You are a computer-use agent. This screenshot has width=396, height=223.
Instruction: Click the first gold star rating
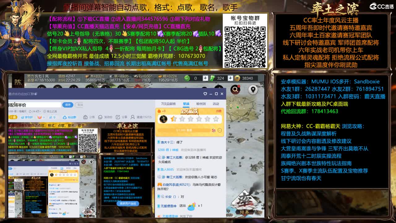173,119
